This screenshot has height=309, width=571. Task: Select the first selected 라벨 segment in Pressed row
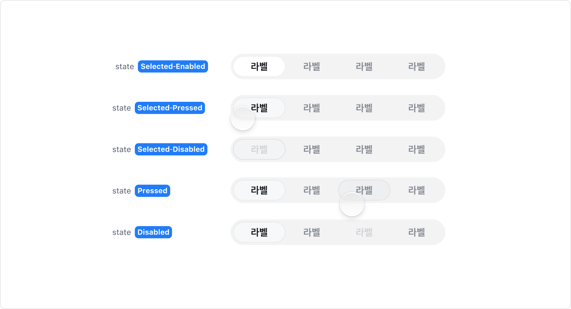tap(259, 190)
